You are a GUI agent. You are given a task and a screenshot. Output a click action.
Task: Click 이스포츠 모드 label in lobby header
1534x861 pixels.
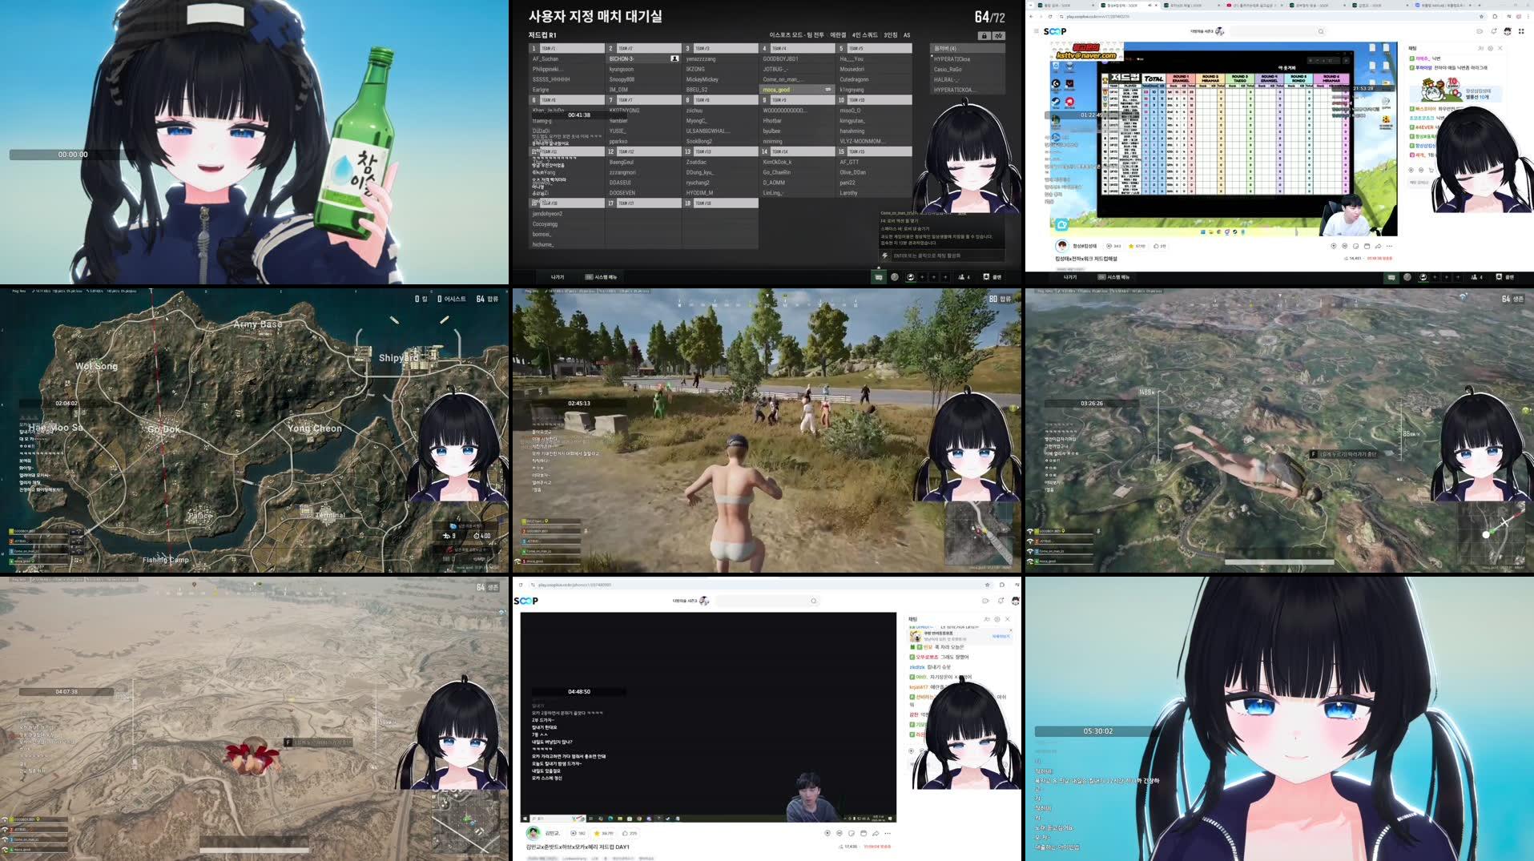(x=797, y=35)
